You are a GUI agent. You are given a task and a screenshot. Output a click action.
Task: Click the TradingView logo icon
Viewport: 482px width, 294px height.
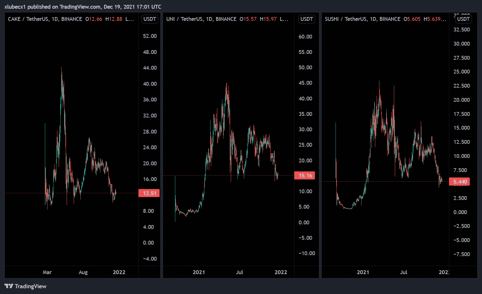[9, 286]
